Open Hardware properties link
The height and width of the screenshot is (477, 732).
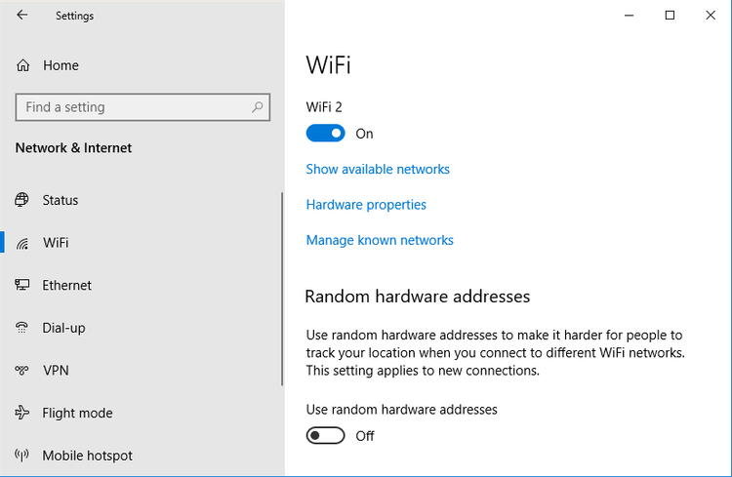366,205
